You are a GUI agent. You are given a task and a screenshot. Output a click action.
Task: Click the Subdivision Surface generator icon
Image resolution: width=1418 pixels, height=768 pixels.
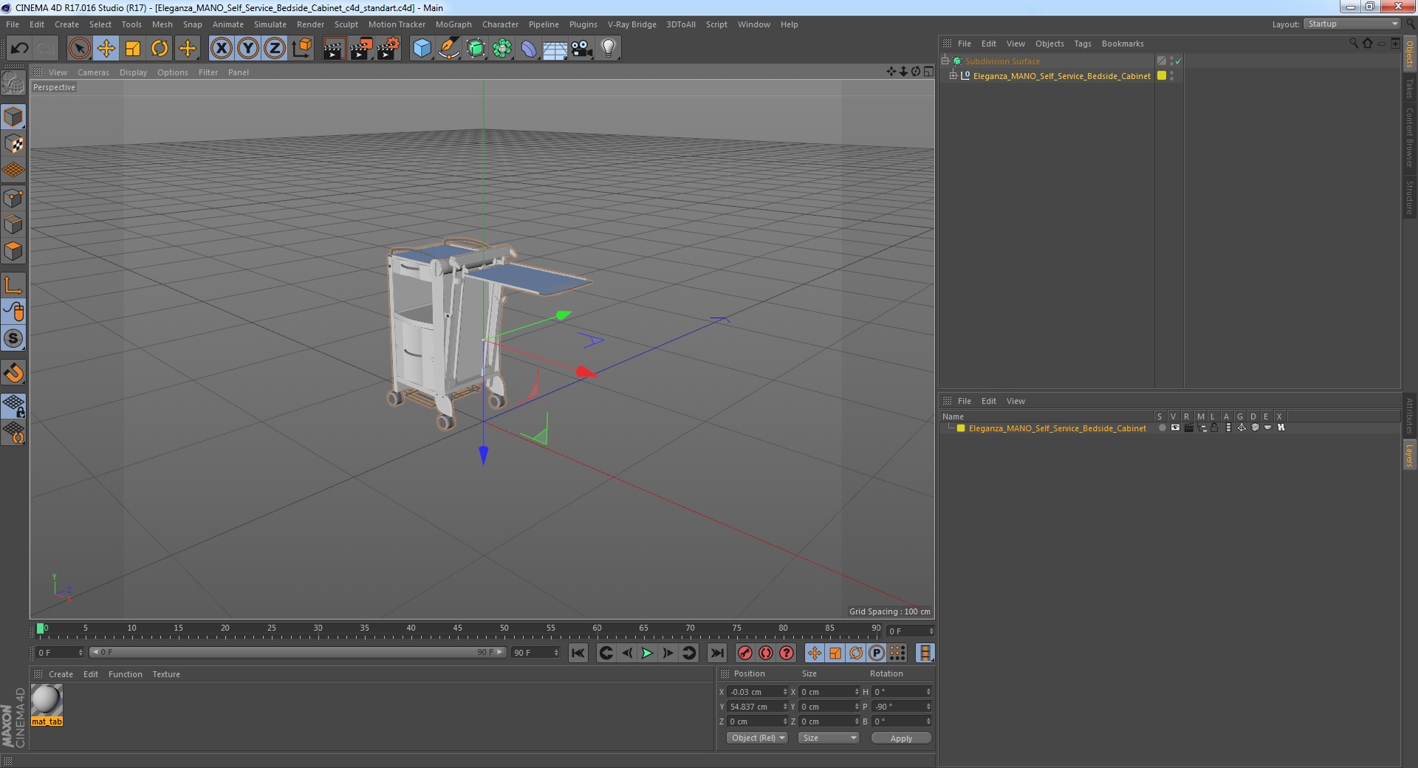click(476, 49)
